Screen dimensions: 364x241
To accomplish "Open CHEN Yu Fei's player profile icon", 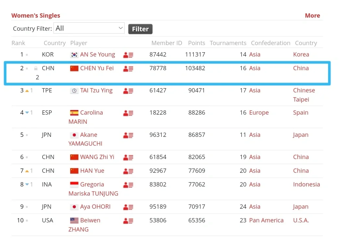I will click(128, 69).
